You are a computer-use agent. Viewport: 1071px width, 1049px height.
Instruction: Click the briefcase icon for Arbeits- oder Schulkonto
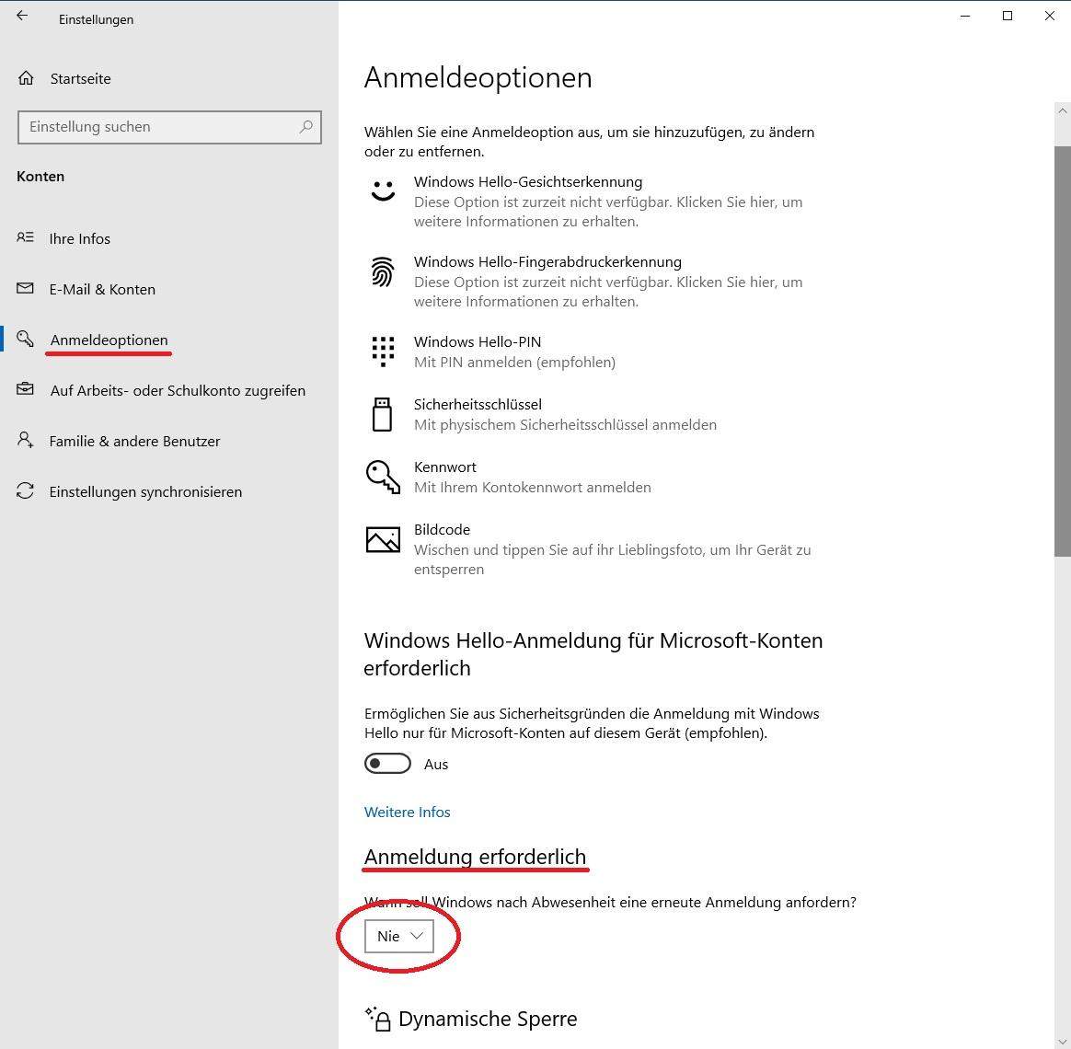coord(25,389)
